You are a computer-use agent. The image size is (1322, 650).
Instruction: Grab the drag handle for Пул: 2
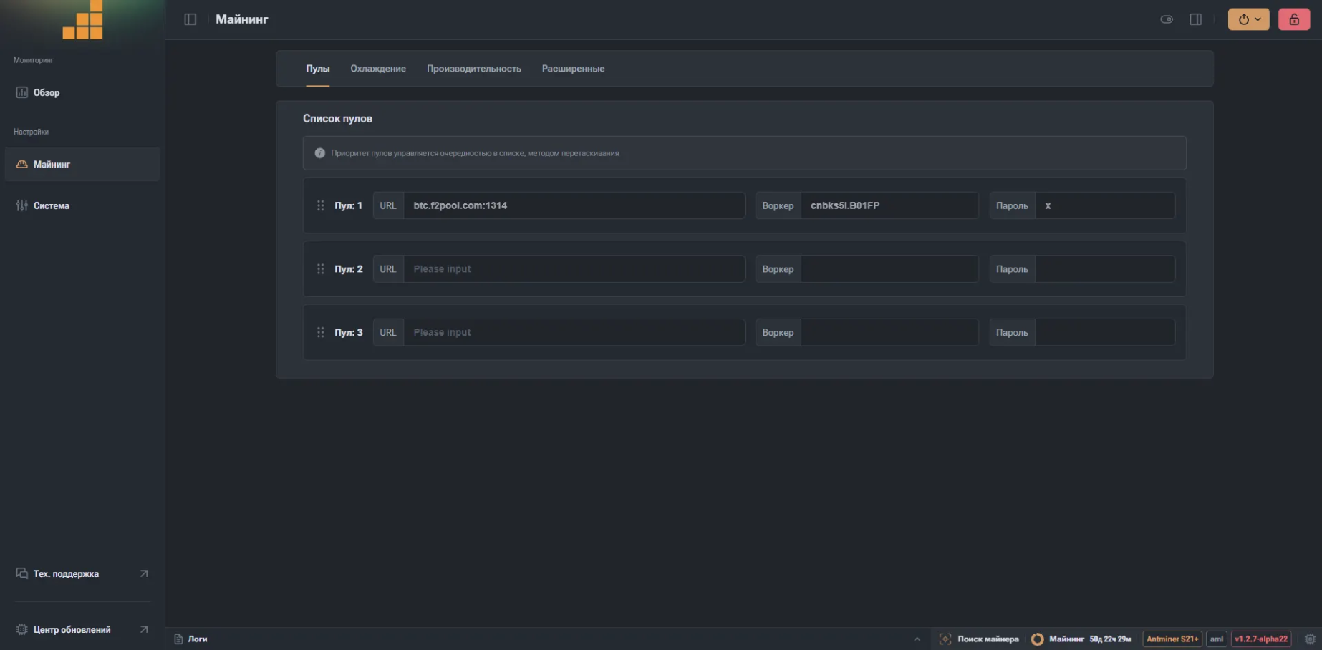320,269
